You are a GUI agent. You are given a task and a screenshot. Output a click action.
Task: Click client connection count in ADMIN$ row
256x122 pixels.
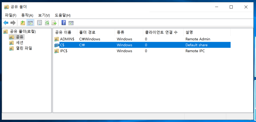pyautogui.click(x=146, y=39)
